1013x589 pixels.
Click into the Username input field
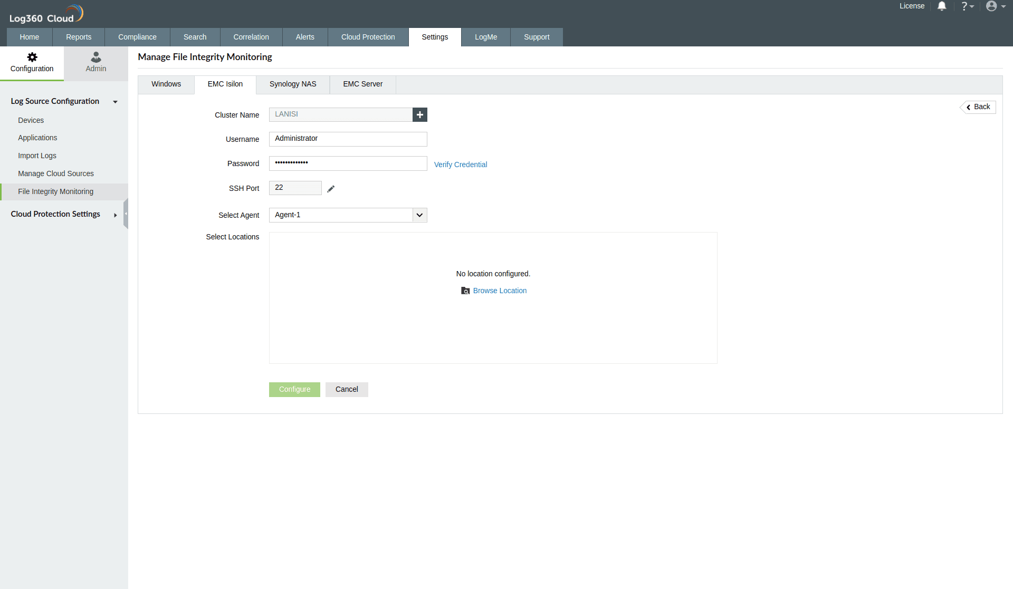[x=348, y=139]
